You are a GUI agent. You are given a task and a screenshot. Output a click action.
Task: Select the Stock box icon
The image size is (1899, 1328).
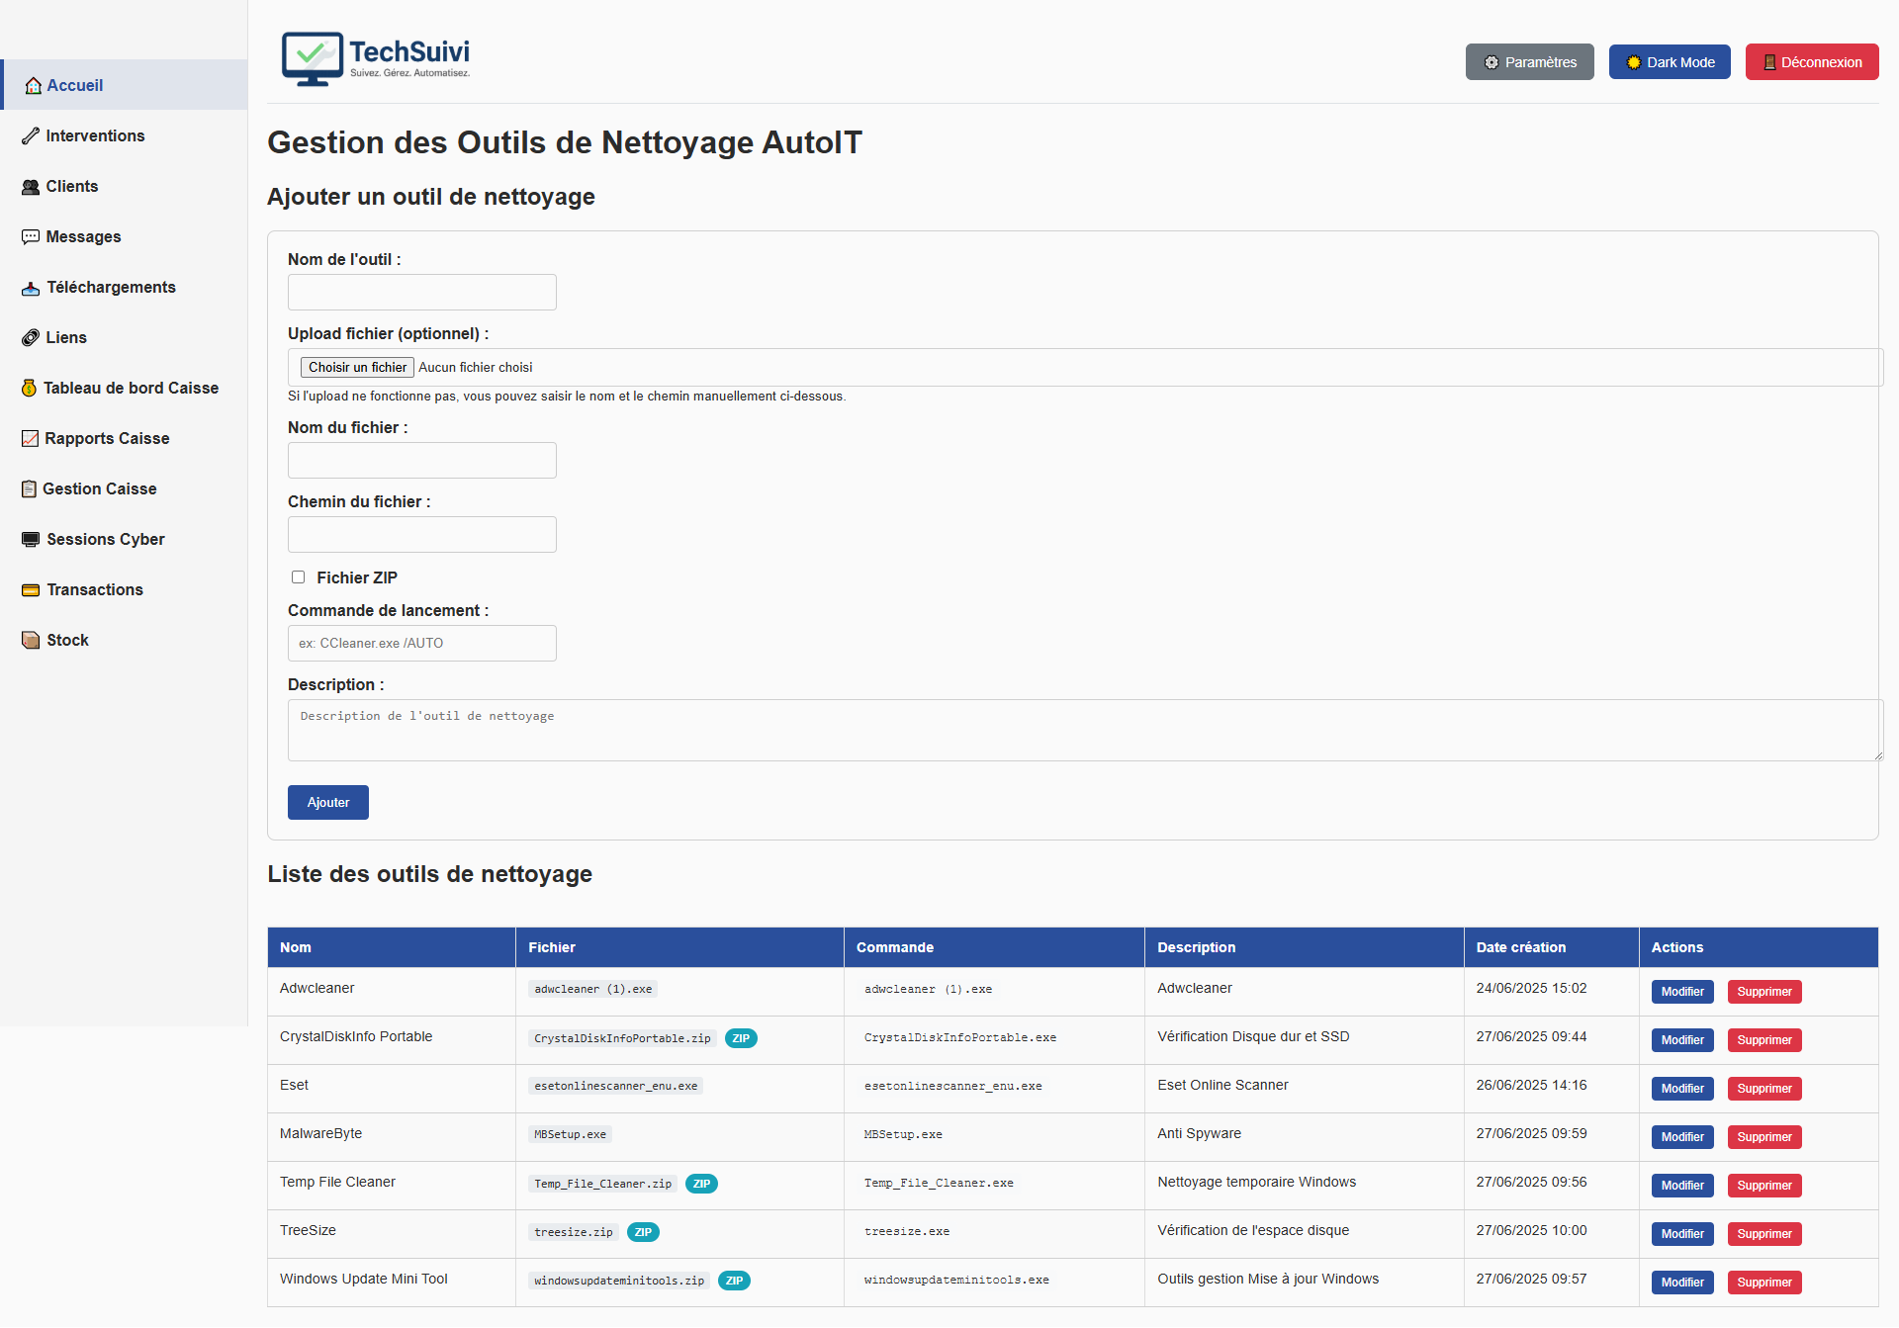coord(30,640)
